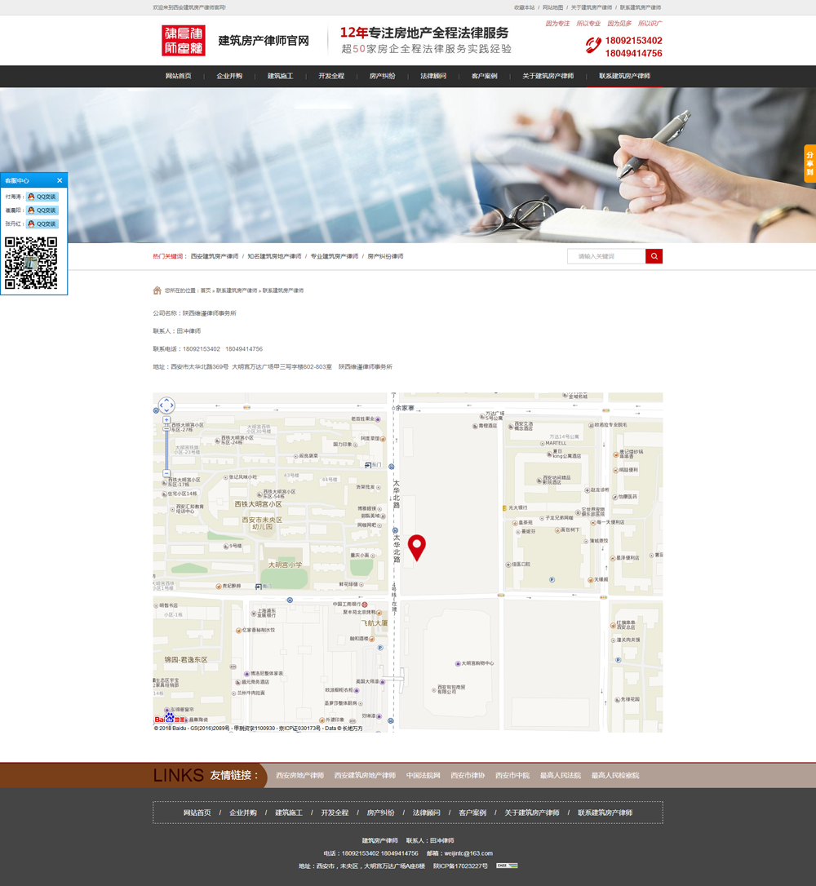The width and height of the screenshot is (816, 886).
Task: Click the home icon in breadcrumb
Action: click(x=157, y=290)
